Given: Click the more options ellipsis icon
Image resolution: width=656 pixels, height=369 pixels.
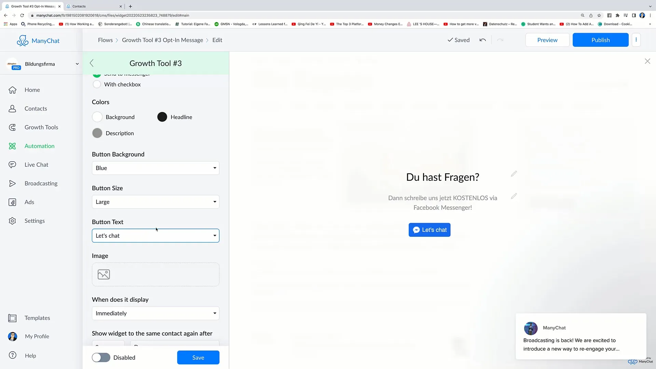Looking at the screenshot, I should pyautogui.click(x=636, y=40).
